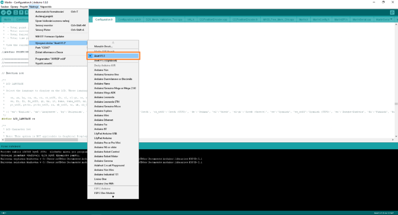Choose Získat informace o Desce

[59, 52]
